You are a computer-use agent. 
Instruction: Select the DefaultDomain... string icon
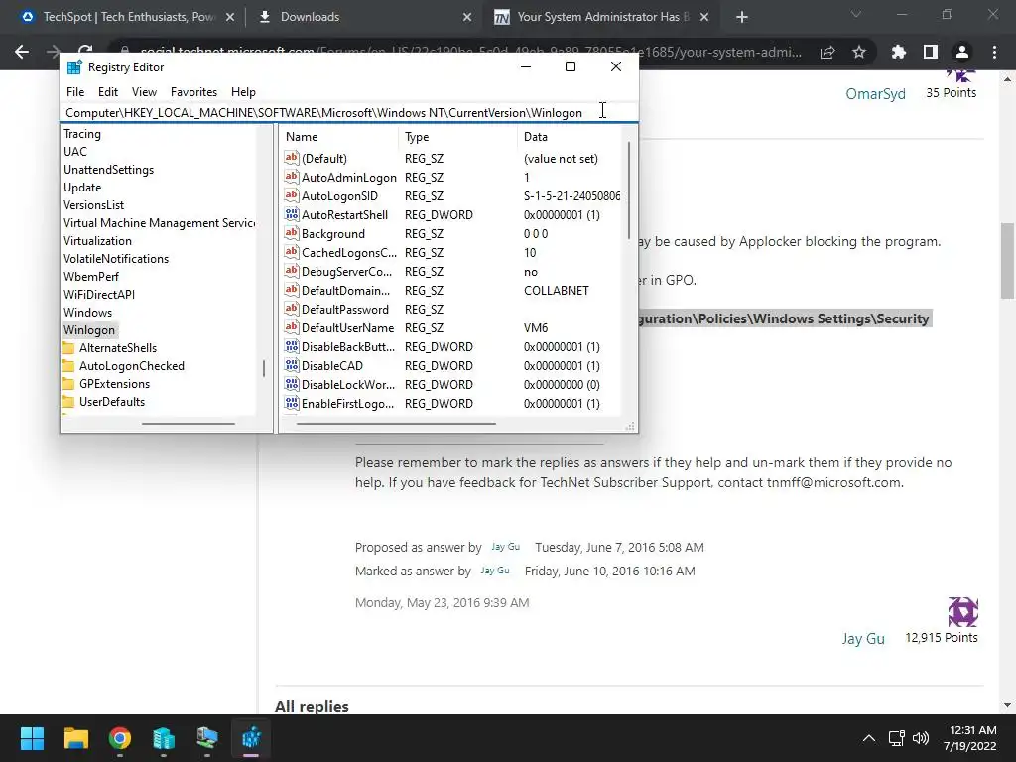(x=292, y=290)
